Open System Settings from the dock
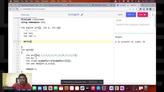The height and width of the screenshot is (92, 164). (x=104, y=88)
